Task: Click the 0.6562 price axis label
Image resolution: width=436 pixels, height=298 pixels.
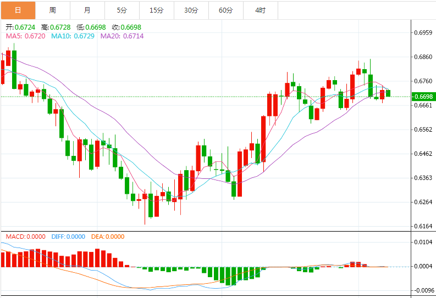Action: pyautogui.click(x=423, y=130)
